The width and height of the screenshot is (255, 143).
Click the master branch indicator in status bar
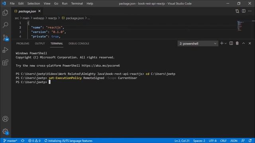(x=10, y=141)
